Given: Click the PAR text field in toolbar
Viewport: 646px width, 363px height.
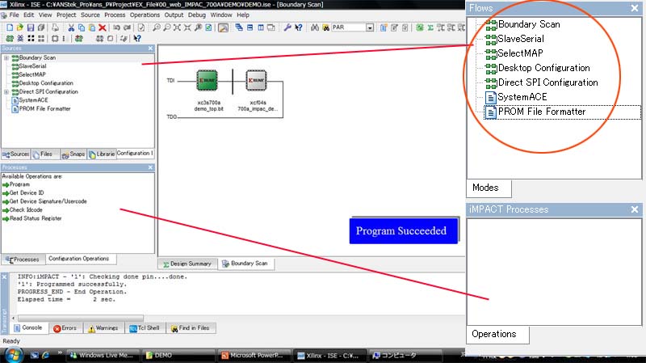Looking at the screenshot, I should tap(348, 27).
